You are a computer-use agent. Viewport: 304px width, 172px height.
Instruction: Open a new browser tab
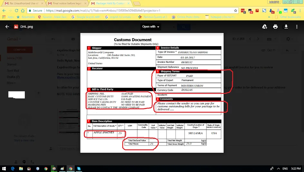tap(137, 4)
